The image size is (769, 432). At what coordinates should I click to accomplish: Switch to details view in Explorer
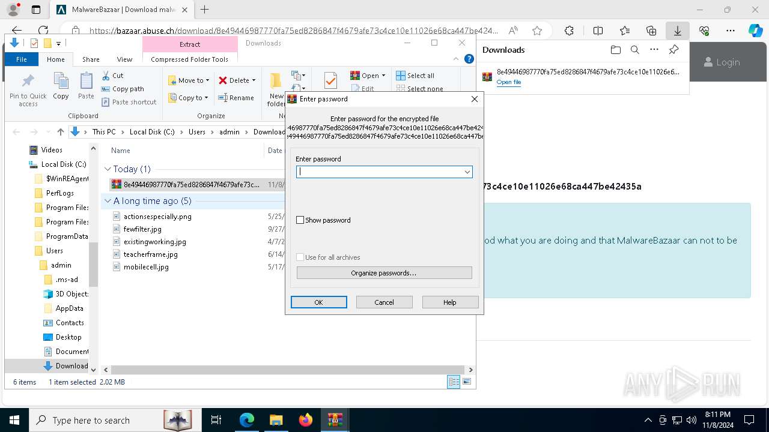pos(454,382)
